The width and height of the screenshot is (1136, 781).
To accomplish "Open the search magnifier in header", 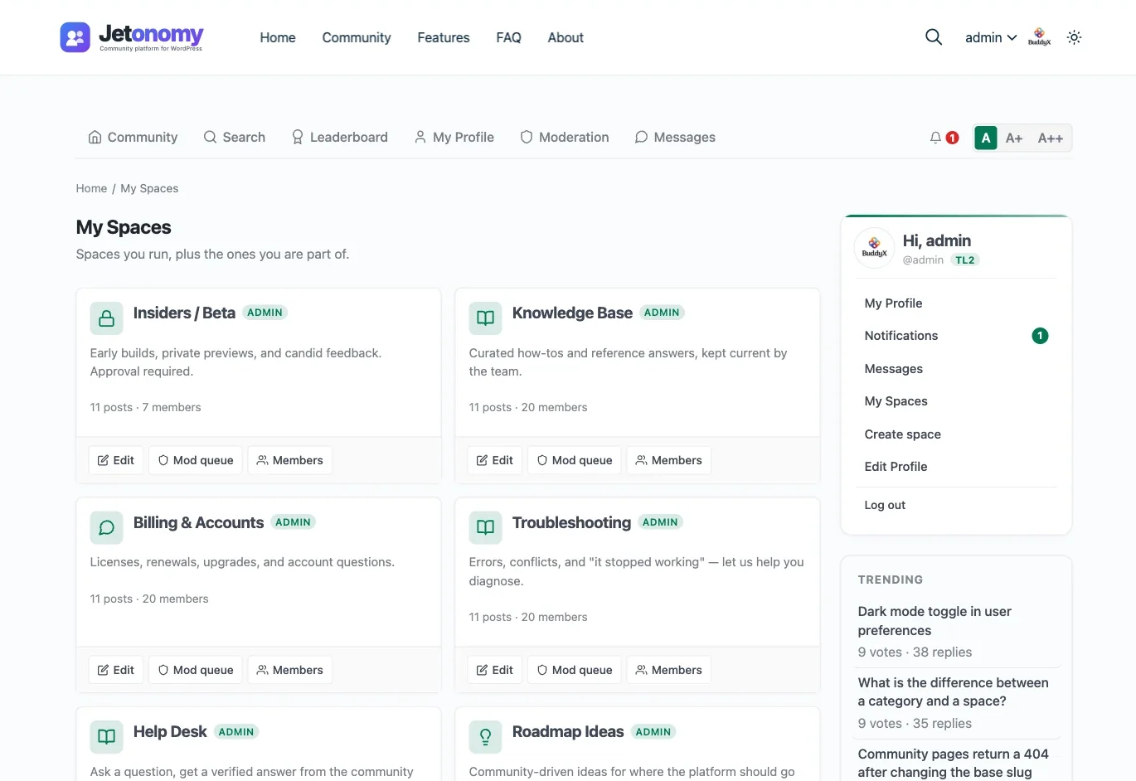I will click(934, 37).
